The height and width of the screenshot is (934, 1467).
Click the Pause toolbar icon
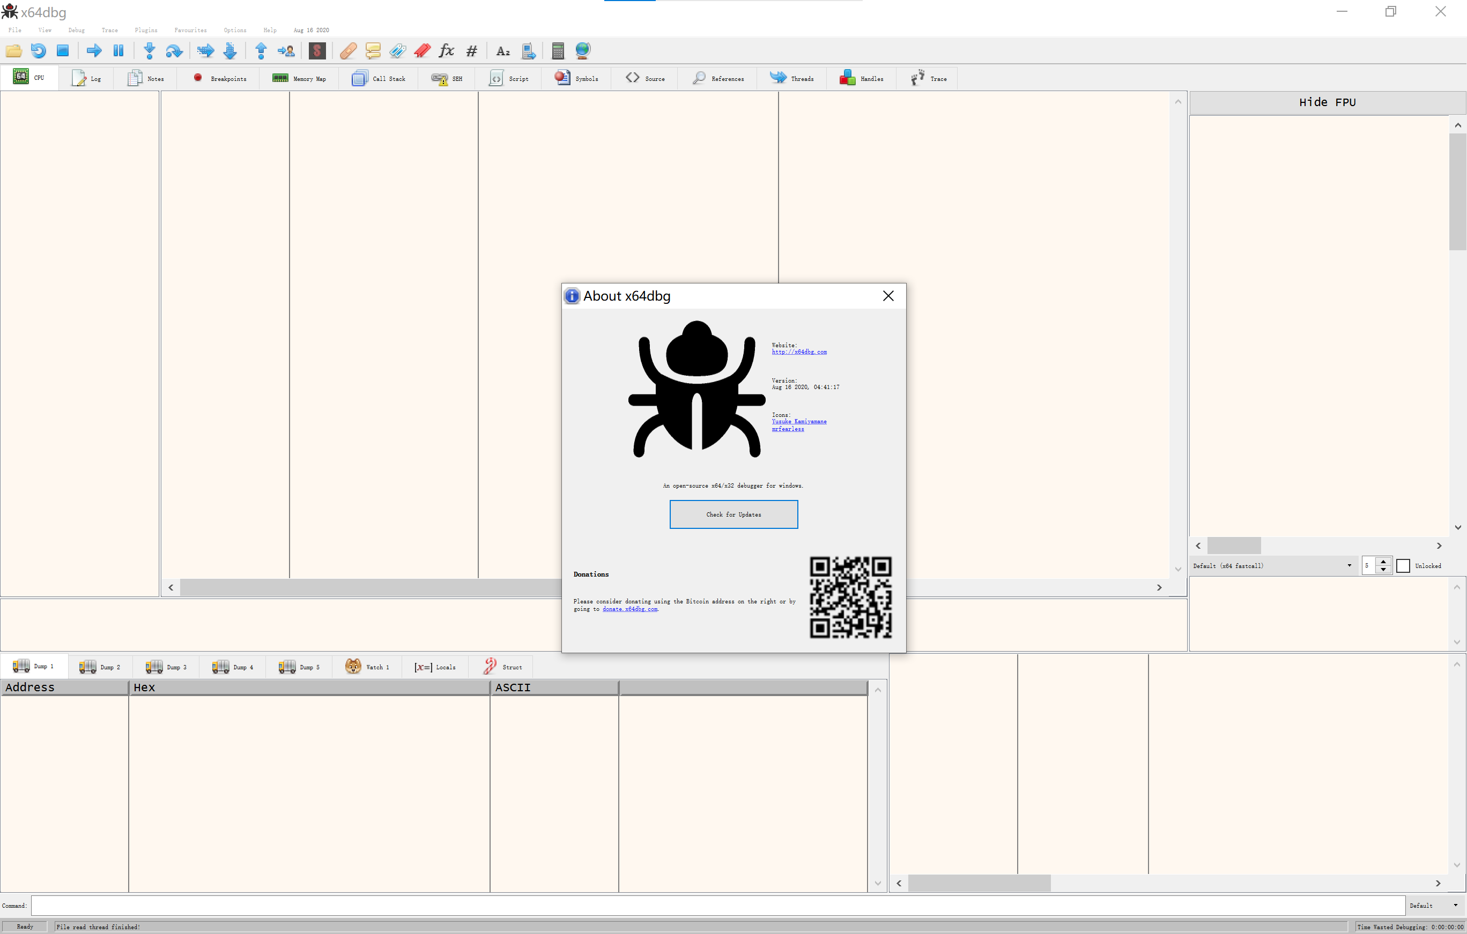pos(119,50)
